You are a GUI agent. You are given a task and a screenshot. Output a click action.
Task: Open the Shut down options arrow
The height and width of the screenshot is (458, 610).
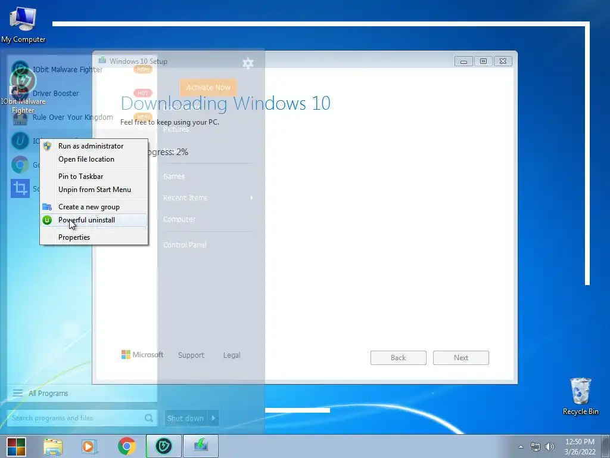[213, 418]
